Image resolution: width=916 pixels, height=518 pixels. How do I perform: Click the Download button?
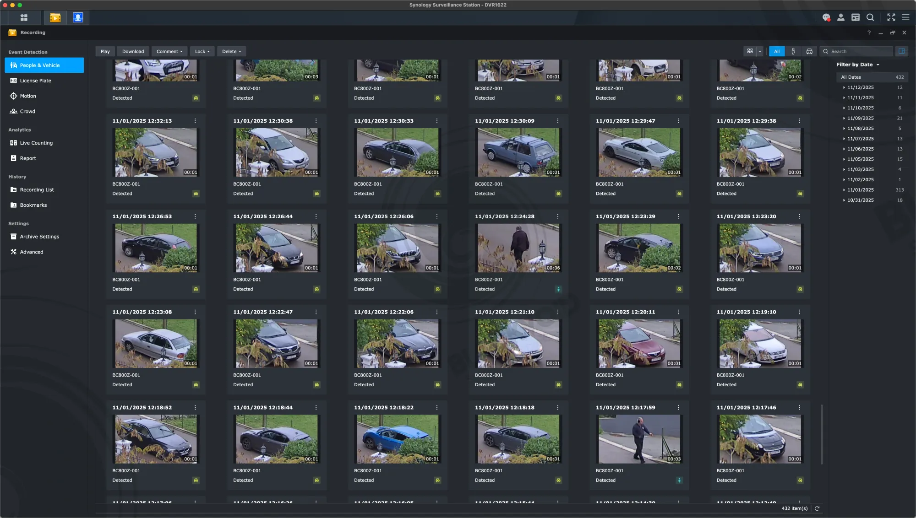pos(133,51)
